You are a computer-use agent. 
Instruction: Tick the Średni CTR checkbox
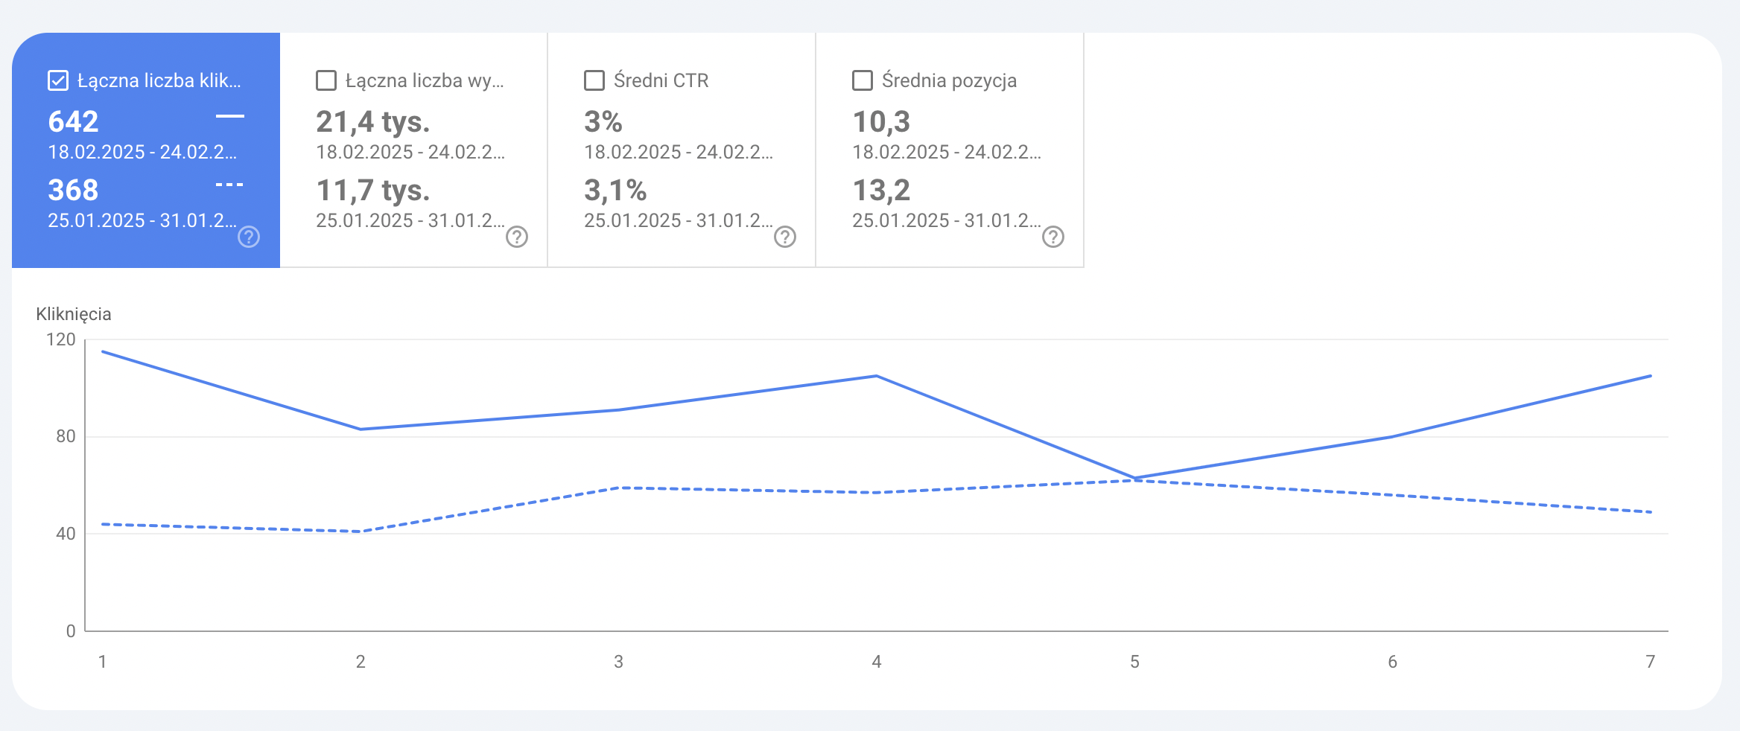click(594, 80)
